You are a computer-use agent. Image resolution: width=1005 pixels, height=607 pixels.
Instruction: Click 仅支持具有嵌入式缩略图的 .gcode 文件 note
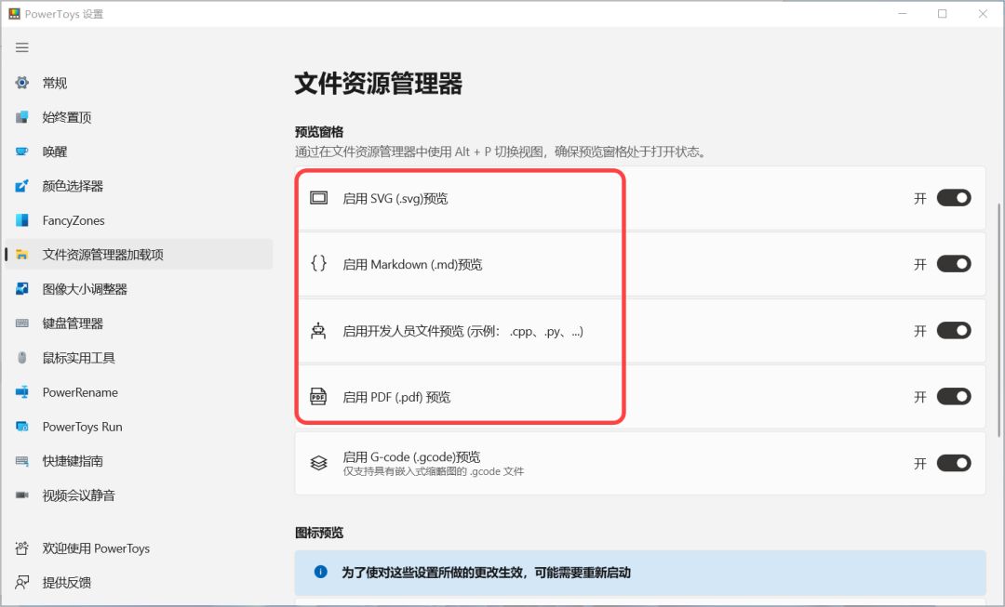(x=434, y=471)
